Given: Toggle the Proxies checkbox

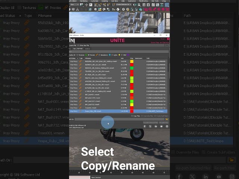Looking at the screenshot, I should [89, 55].
